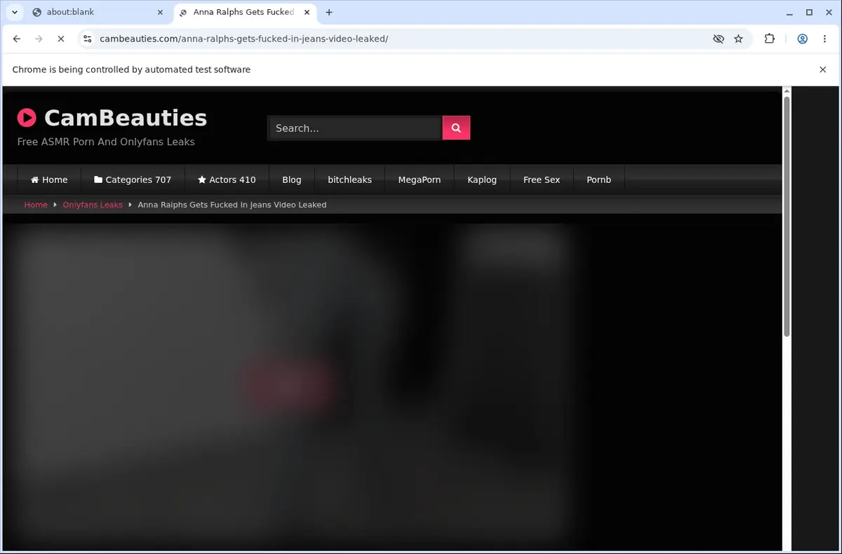
Task: Open the third-party cookies blocked eye icon
Action: (x=719, y=39)
